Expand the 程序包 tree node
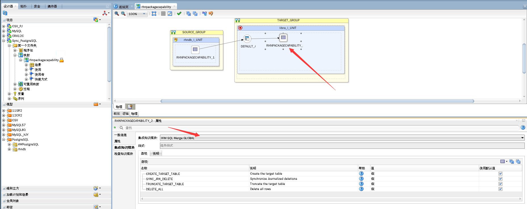The width and height of the screenshot is (527, 209). pos(15,50)
